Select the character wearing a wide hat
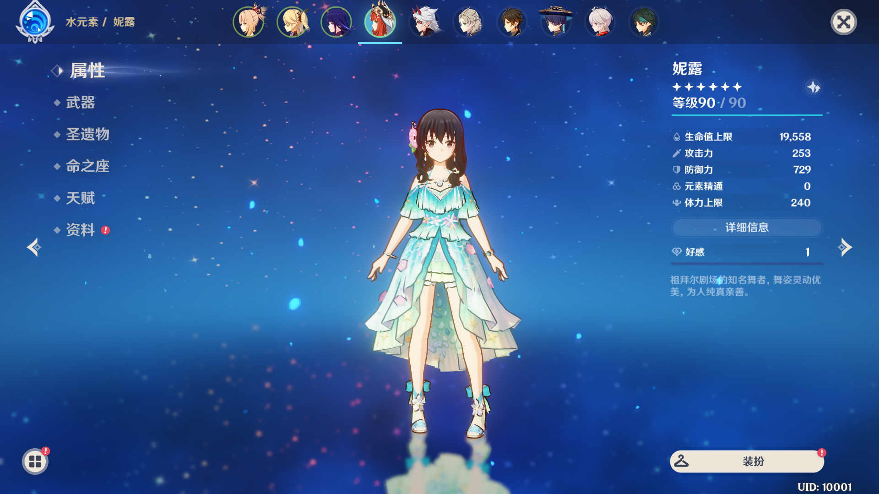Image resolution: width=879 pixels, height=494 pixels. tap(556, 21)
